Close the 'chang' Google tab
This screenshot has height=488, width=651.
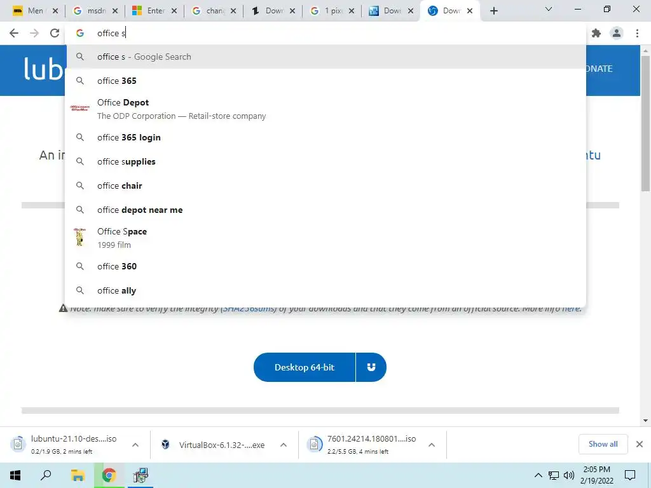233,11
